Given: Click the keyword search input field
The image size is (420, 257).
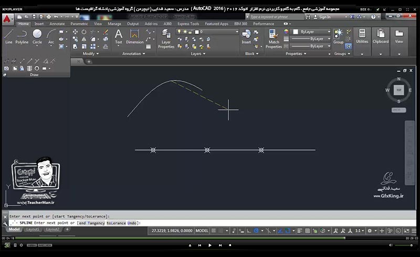Looking at the screenshot, I should (x=277, y=17).
